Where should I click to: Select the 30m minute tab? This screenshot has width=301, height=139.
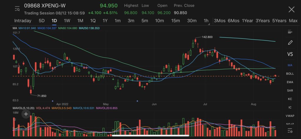point(192,21)
